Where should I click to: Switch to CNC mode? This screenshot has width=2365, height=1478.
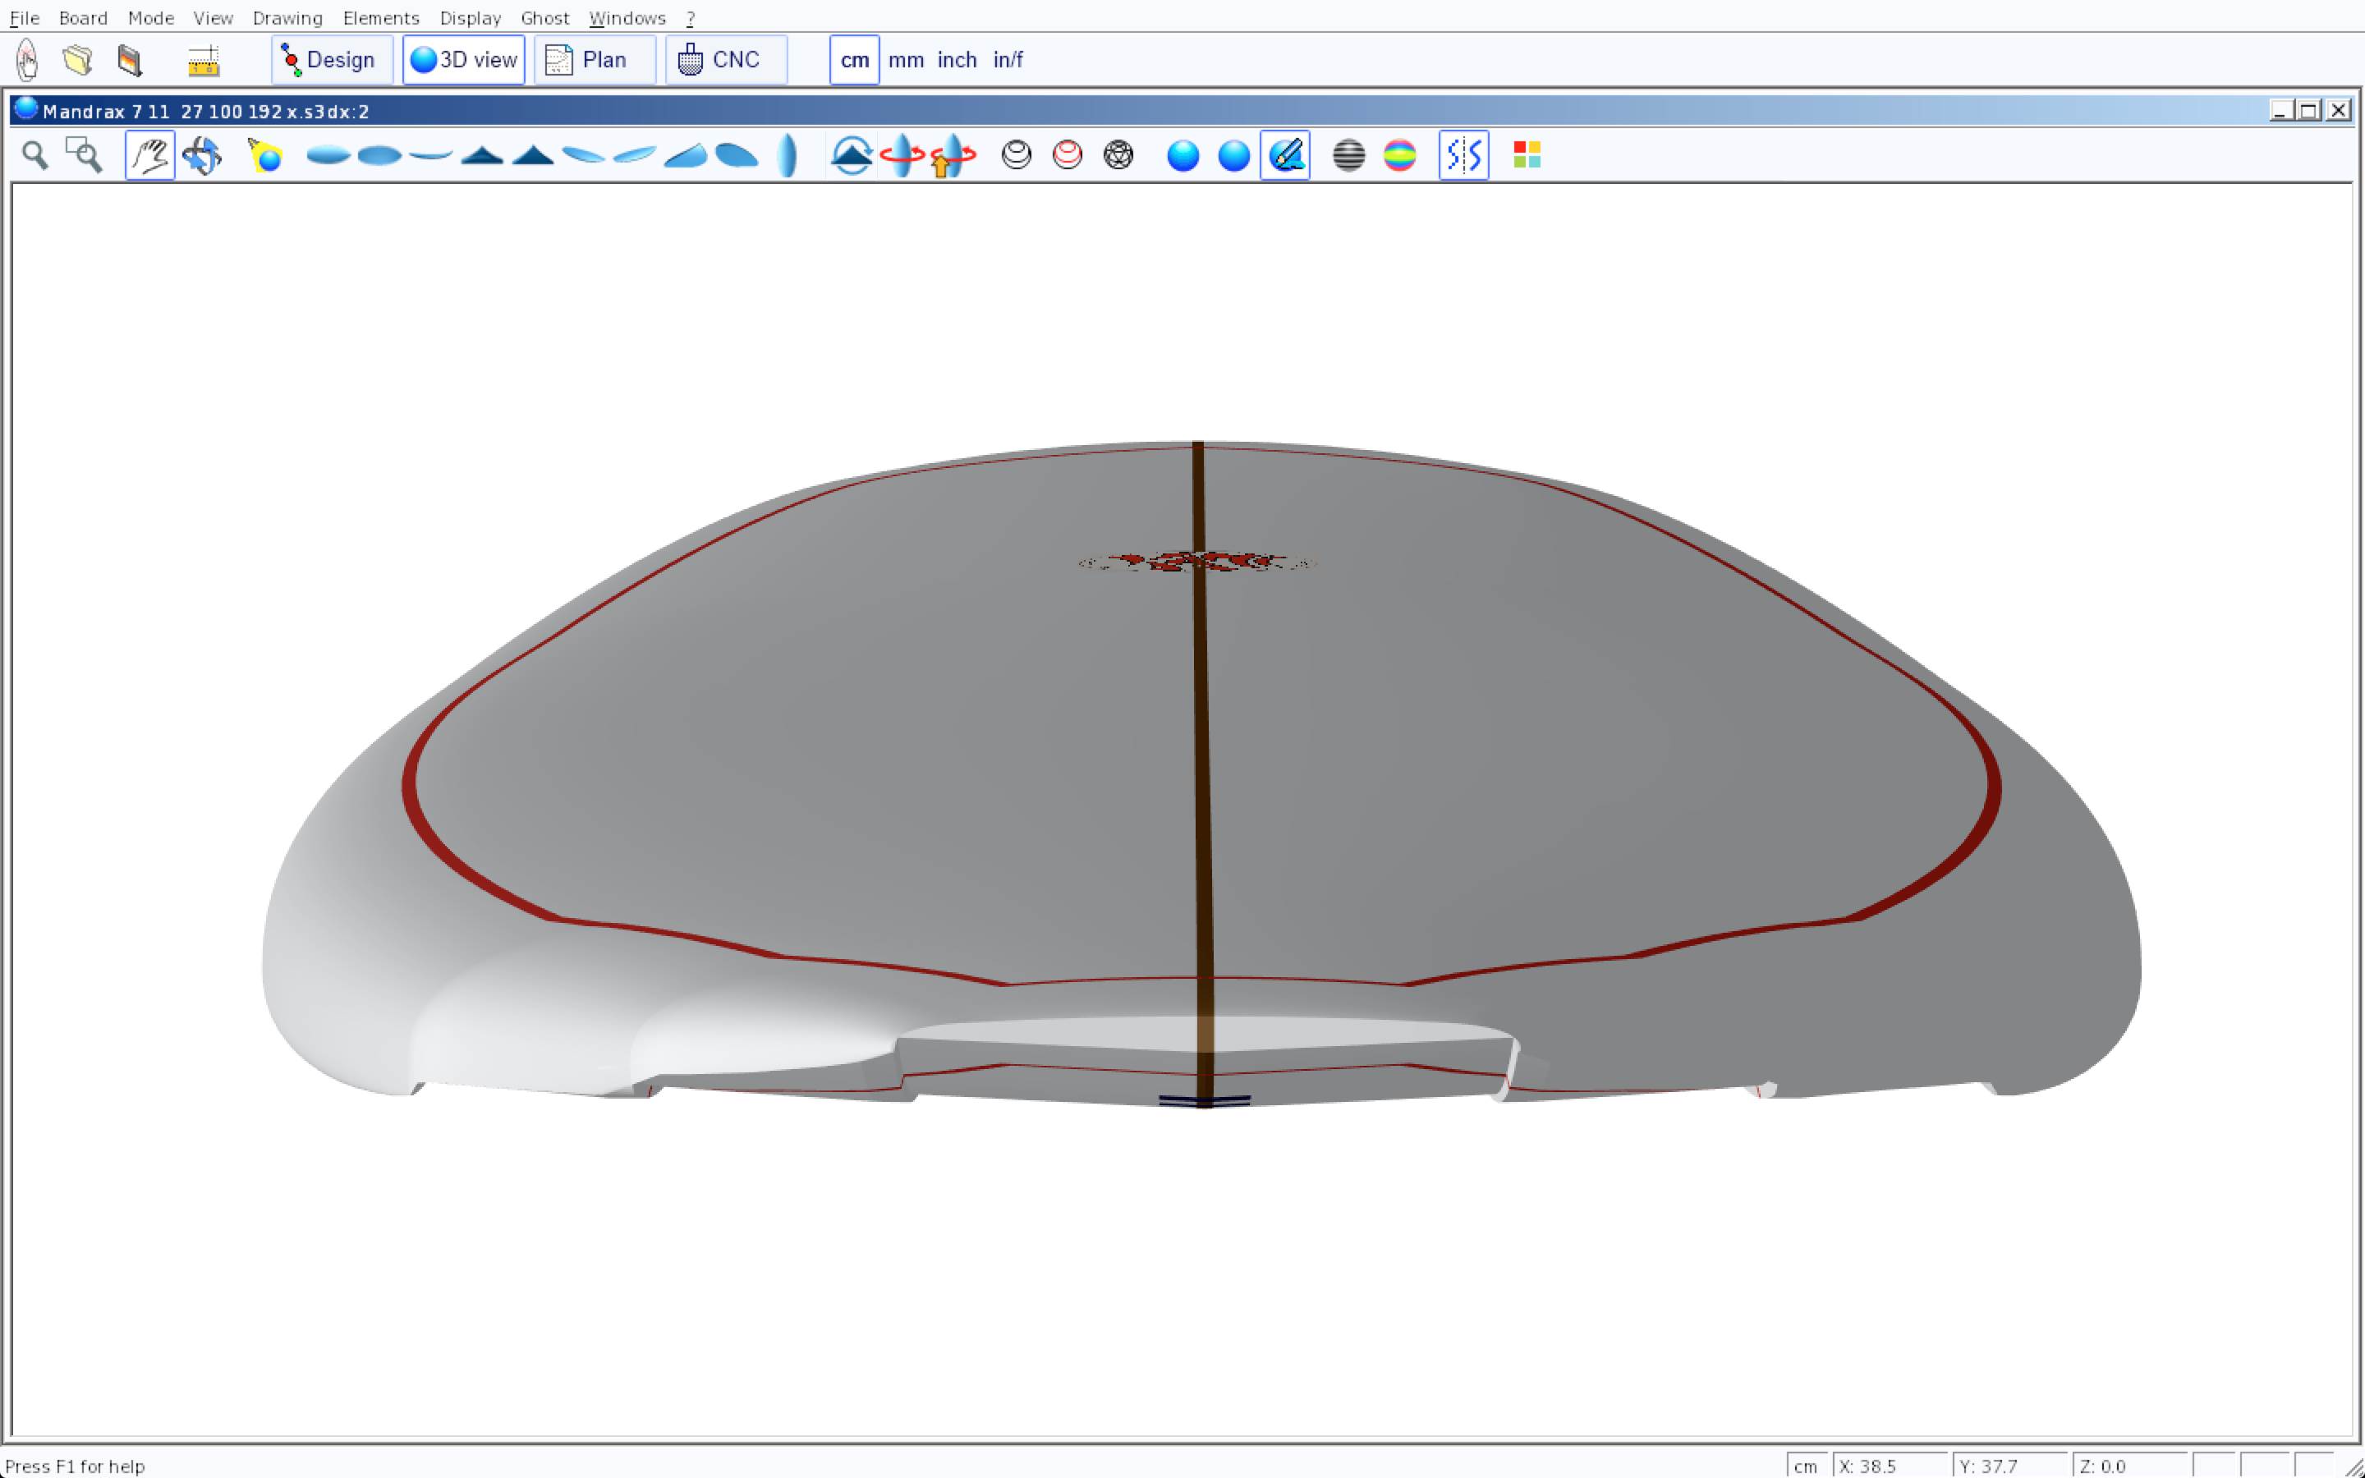[725, 60]
